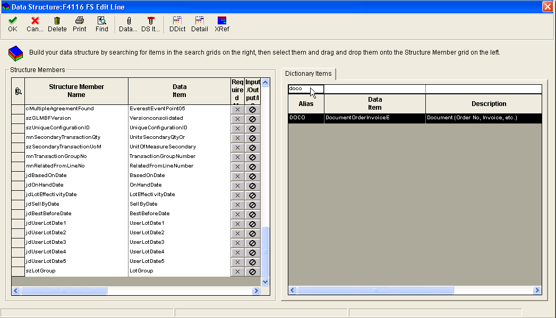Toggle Input/Output for jdSellByDate row
556x318 pixels.
tap(252, 205)
